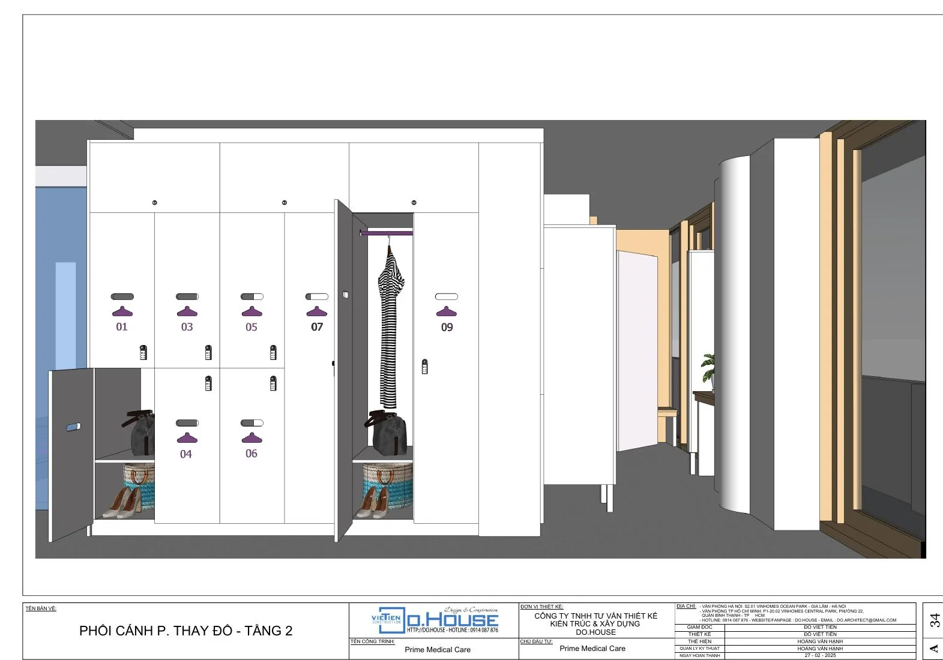Click Prime Medical Care under TÊN CÔNG TRÌNH
Viewport: 943px width, 660px height.
point(438,650)
